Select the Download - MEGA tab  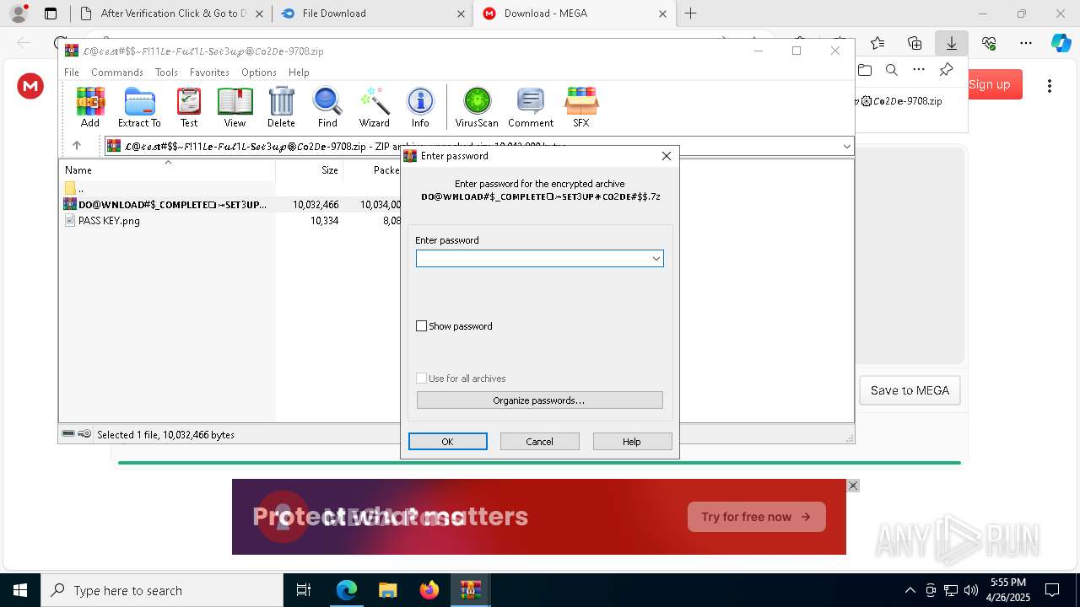(x=574, y=13)
